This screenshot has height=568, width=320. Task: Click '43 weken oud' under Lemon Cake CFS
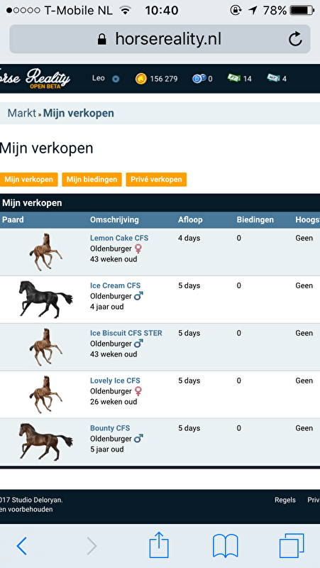114,259
